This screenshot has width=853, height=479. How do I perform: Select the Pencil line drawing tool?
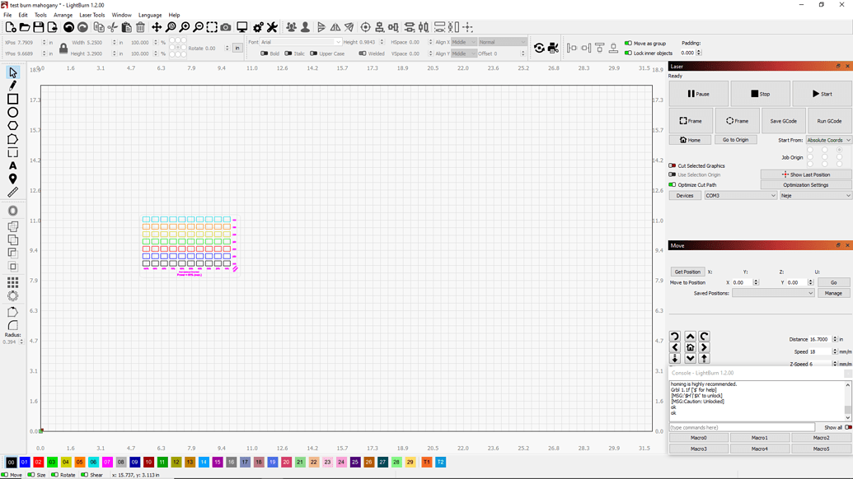click(x=12, y=86)
